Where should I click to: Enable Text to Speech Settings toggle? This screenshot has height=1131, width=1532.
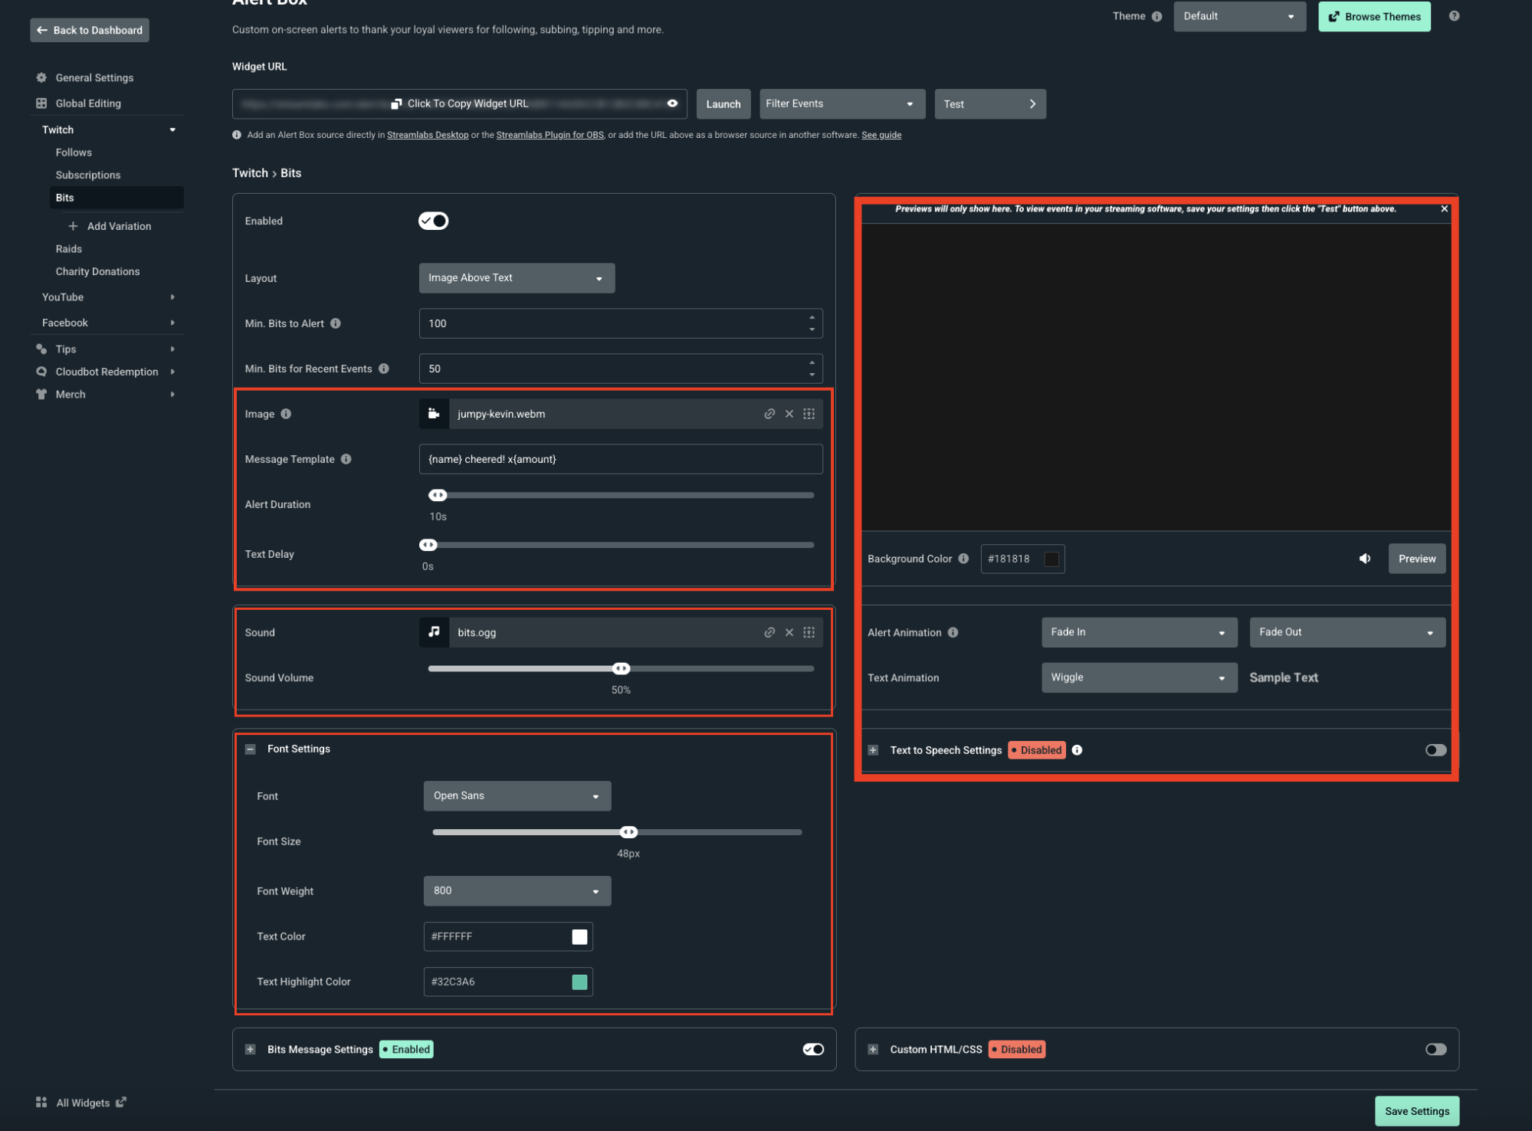click(1435, 750)
